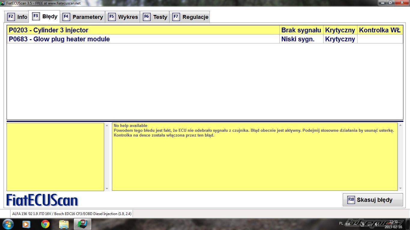Viewport: 410px width, 230px height.
Task: Select the P0203 Cylinder 3 injector error
Action: pyautogui.click(x=49, y=30)
